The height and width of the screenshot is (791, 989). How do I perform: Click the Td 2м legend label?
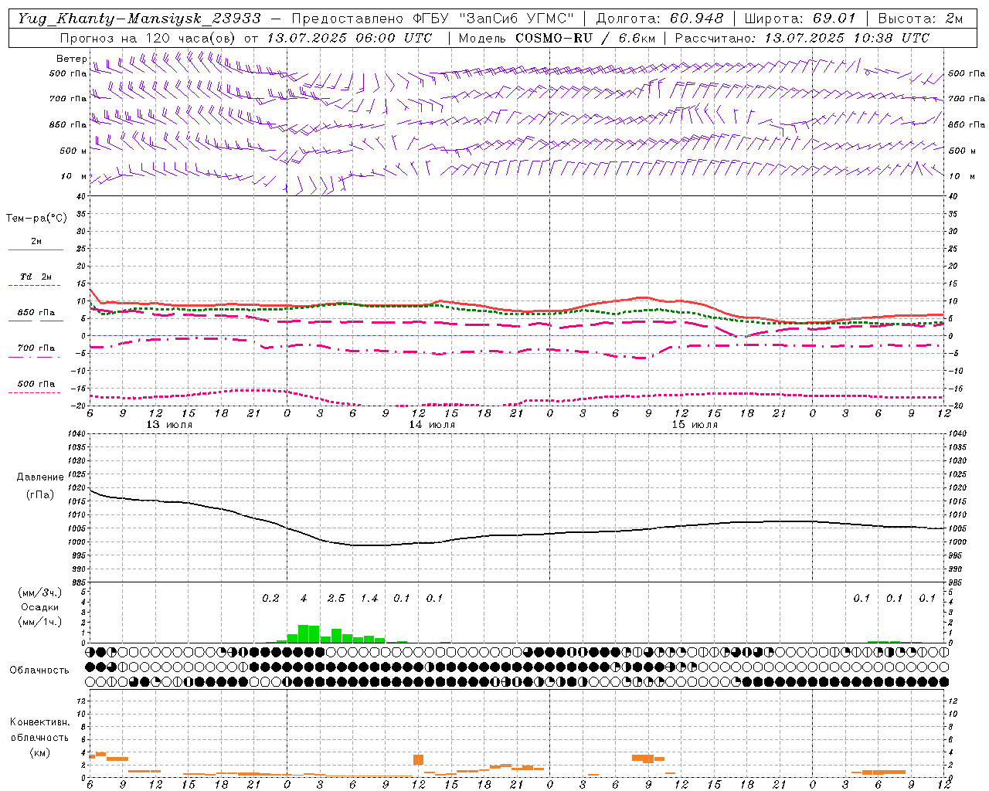[x=36, y=277]
